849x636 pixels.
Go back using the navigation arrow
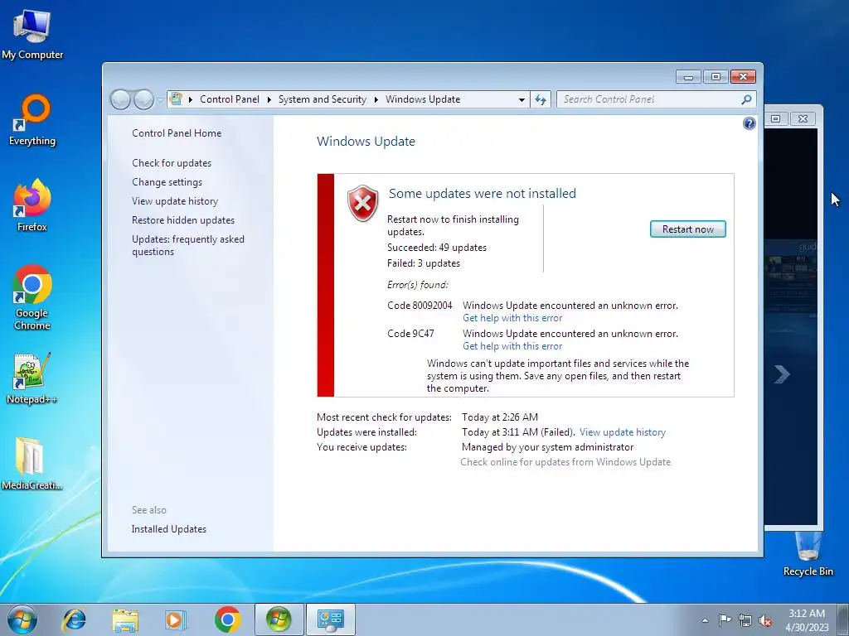point(120,99)
